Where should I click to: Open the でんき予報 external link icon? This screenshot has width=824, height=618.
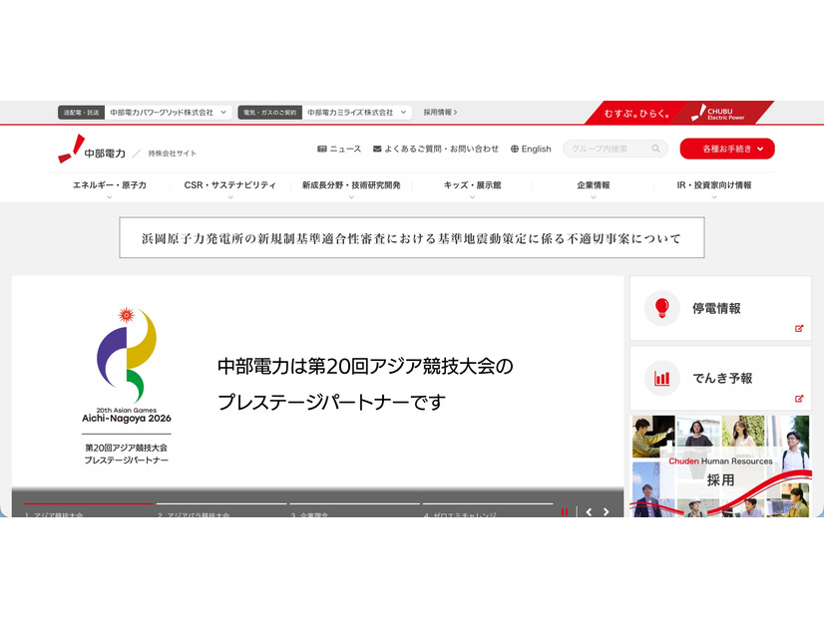pos(799,399)
